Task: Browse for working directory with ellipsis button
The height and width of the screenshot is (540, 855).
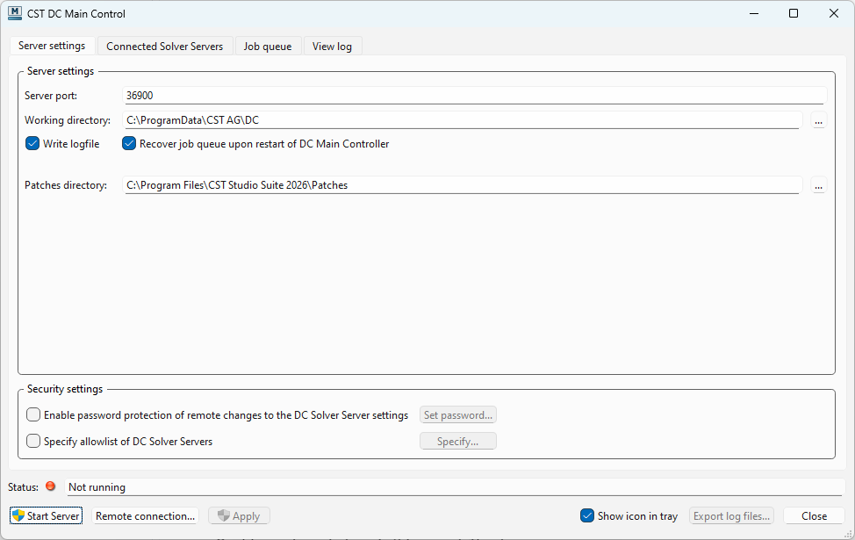Action: point(818,120)
